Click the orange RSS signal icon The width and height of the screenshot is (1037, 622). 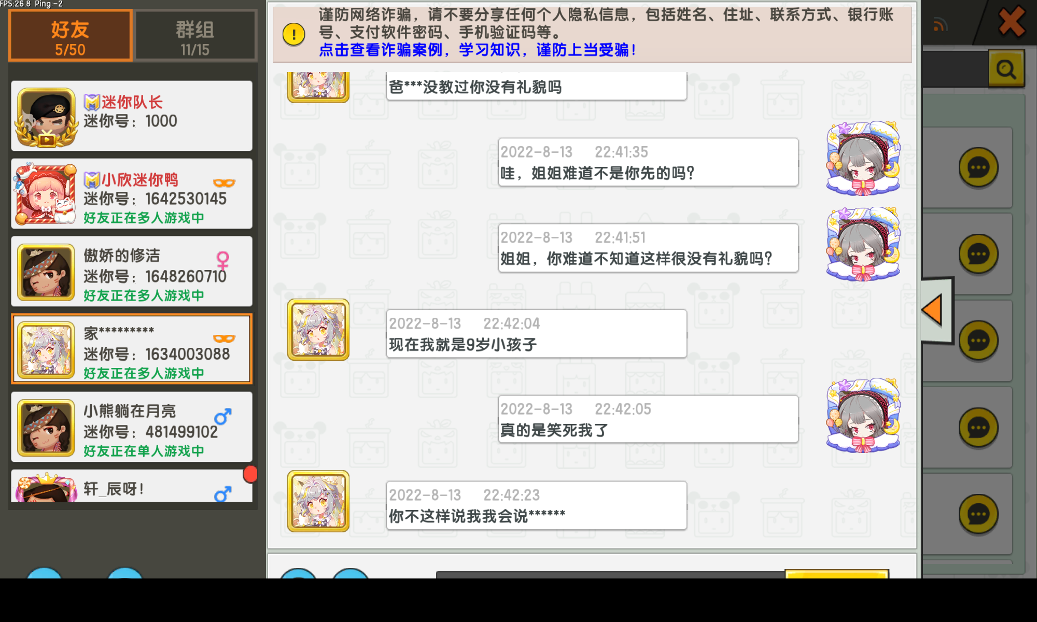coord(940,24)
